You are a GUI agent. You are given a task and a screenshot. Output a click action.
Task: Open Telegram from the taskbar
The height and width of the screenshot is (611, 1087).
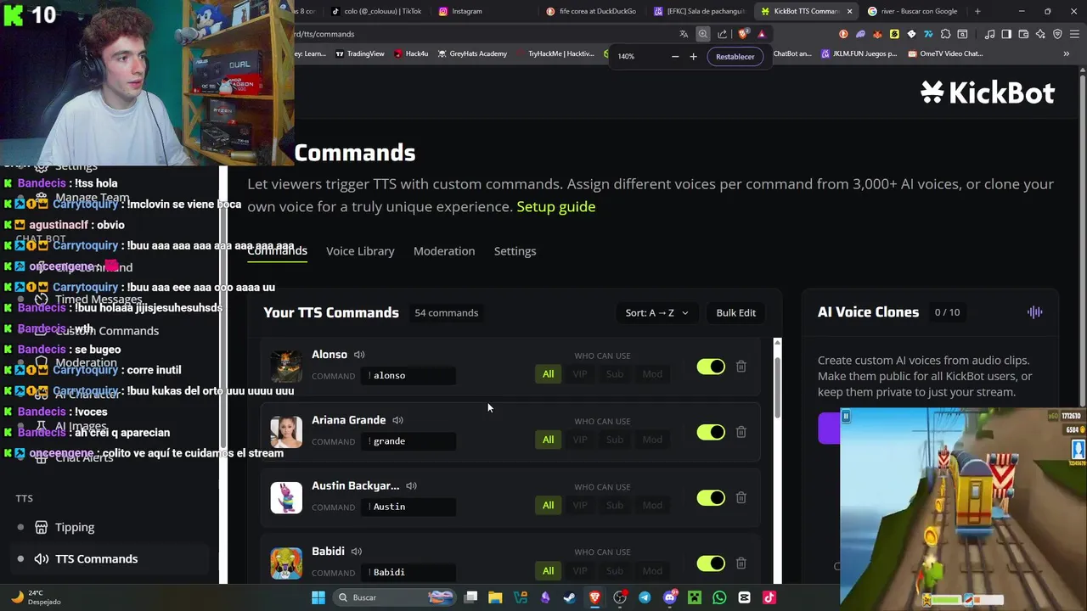point(645,597)
